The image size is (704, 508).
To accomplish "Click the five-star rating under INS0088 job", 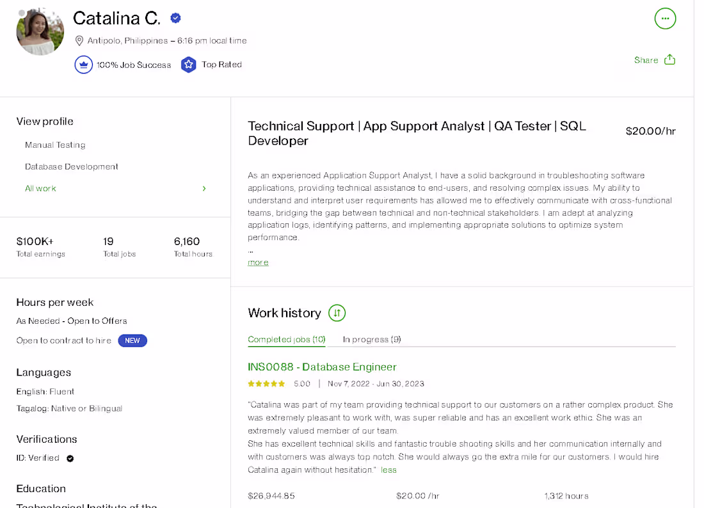I will 266,384.
